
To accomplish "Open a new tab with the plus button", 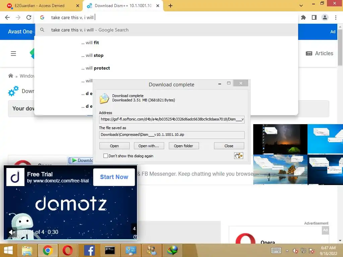I will pyautogui.click(x=170, y=6).
